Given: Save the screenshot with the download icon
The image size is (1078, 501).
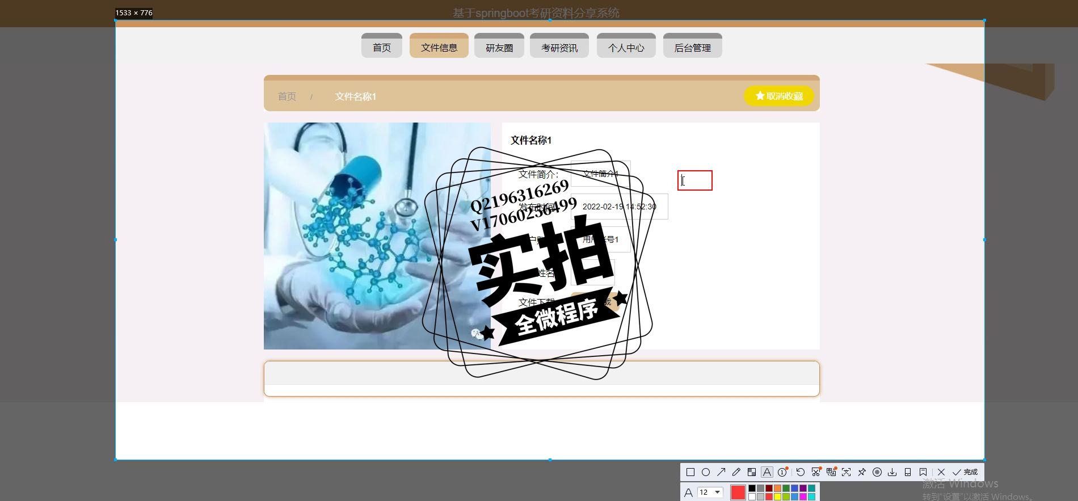Looking at the screenshot, I should [x=892, y=472].
